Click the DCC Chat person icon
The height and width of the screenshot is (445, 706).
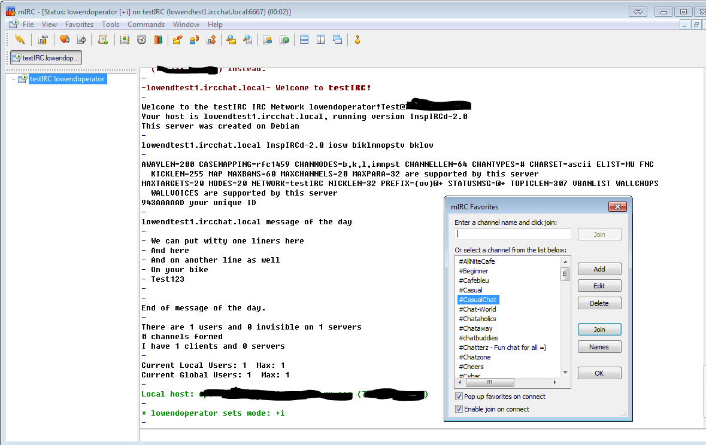coord(194,39)
